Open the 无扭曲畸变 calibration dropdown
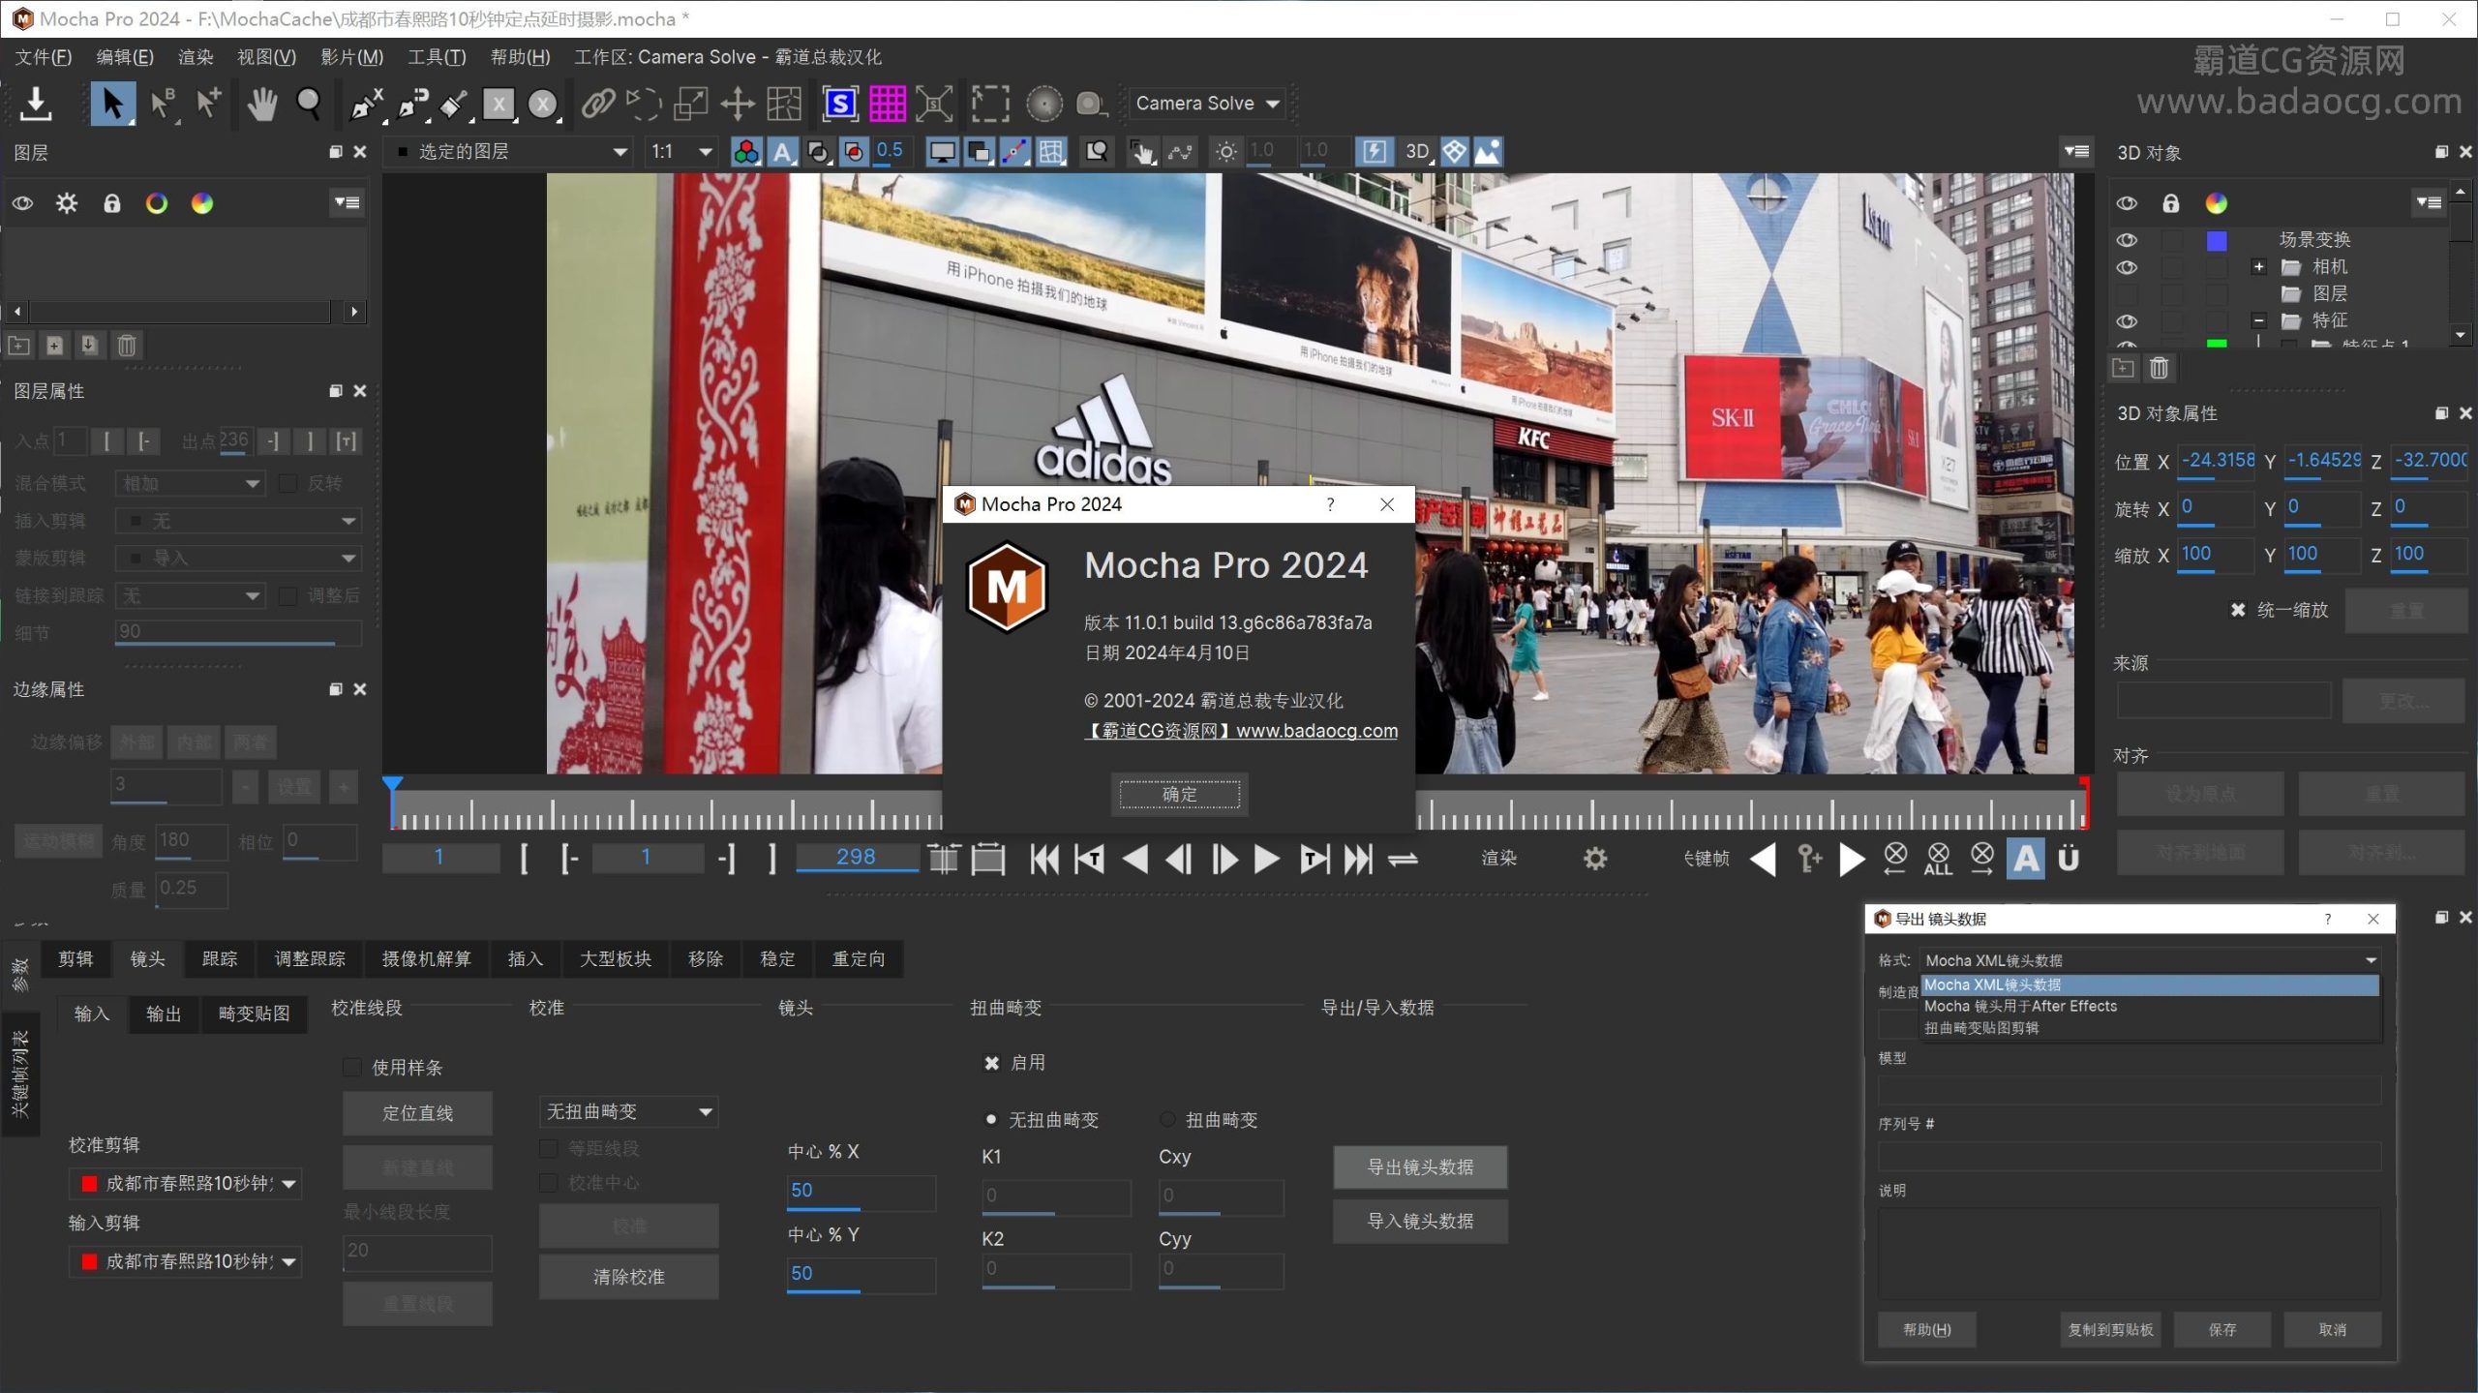Viewport: 2478px width, 1393px height. point(628,1112)
